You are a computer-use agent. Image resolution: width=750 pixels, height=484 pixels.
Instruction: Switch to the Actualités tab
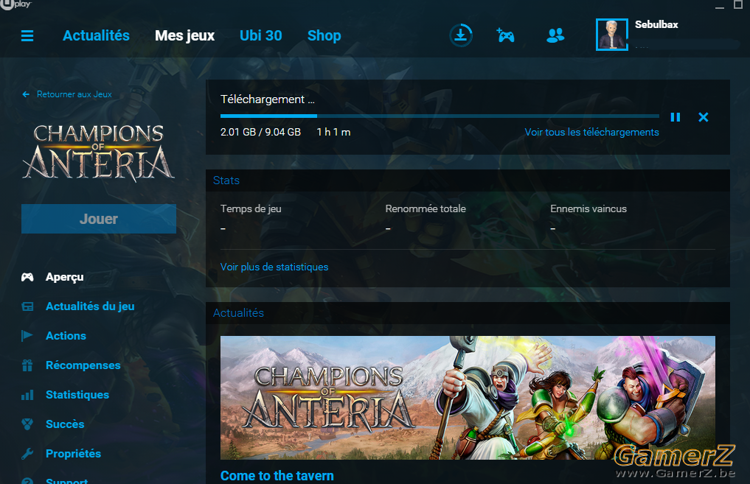96,36
